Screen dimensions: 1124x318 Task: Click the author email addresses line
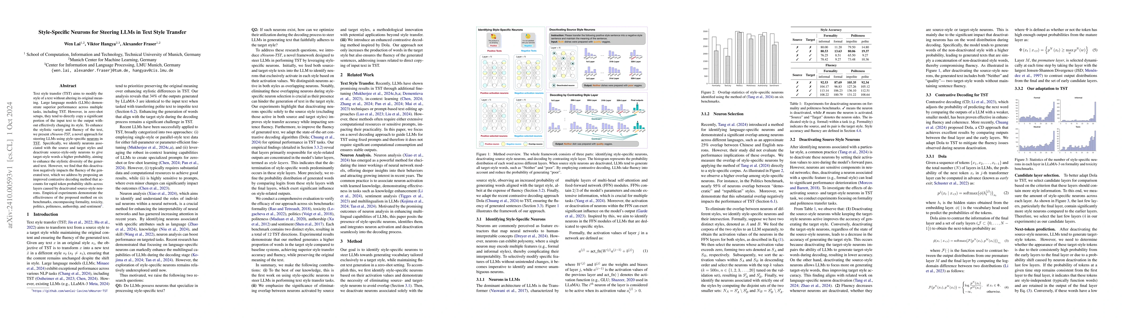pyautogui.click(x=112, y=70)
